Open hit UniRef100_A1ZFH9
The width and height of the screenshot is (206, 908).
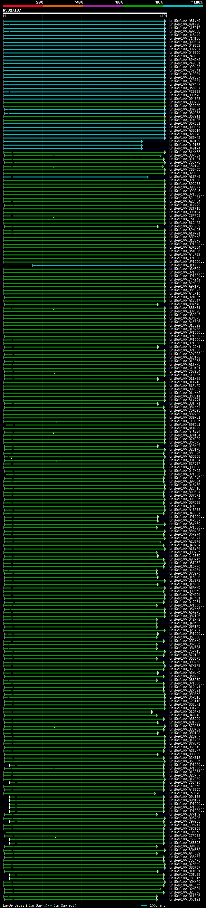tap(185, 177)
